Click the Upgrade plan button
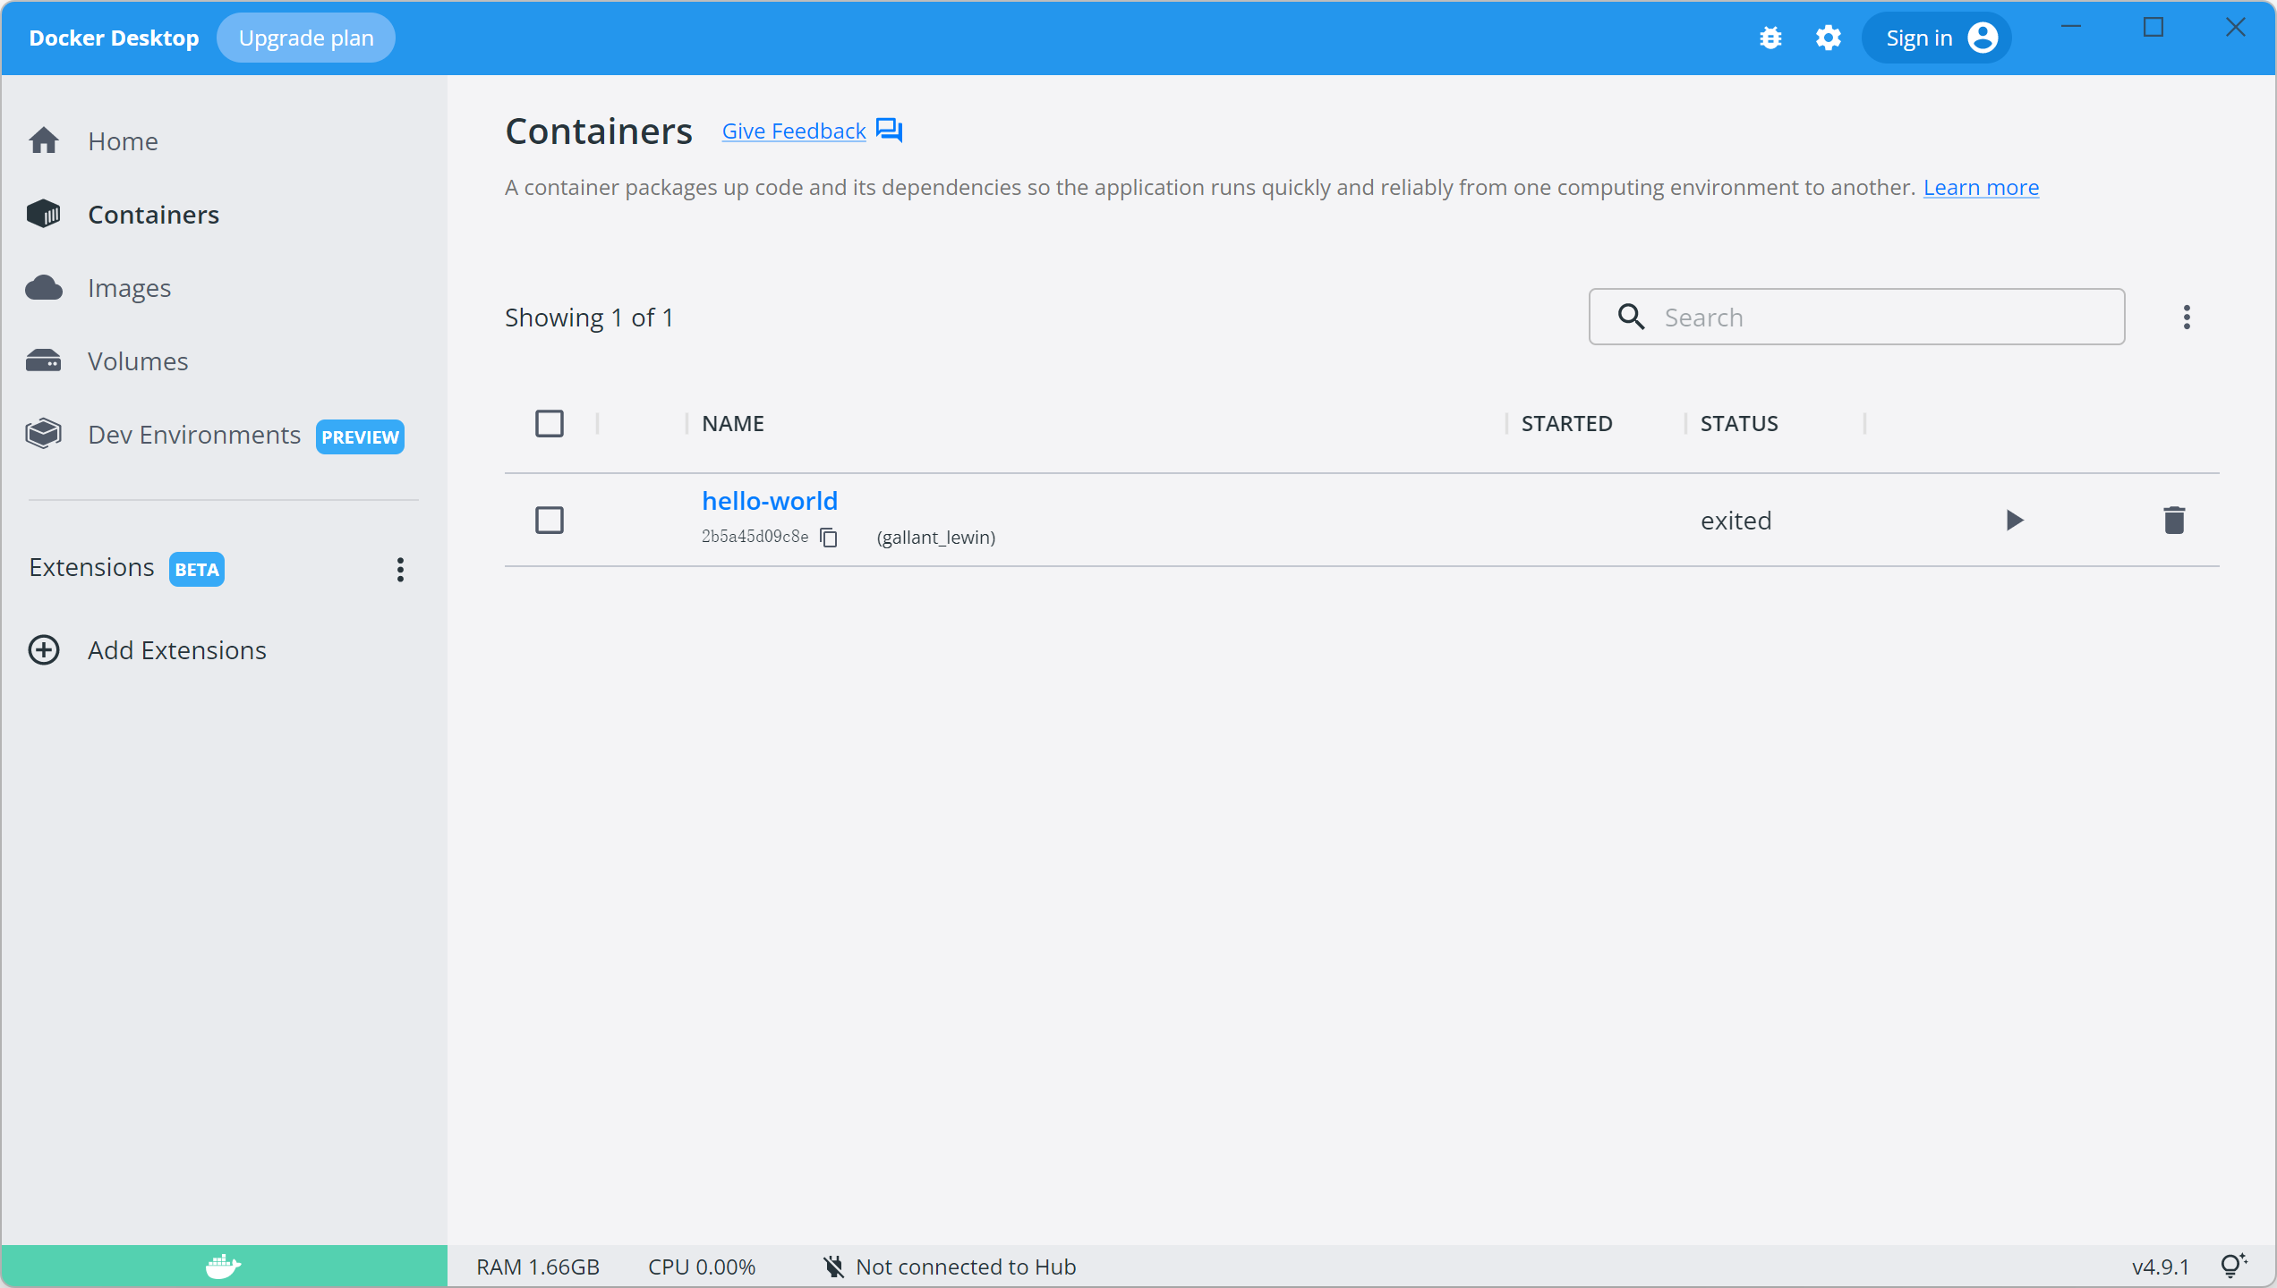This screenshot has width=2277, height=1288. pos(306,38)
